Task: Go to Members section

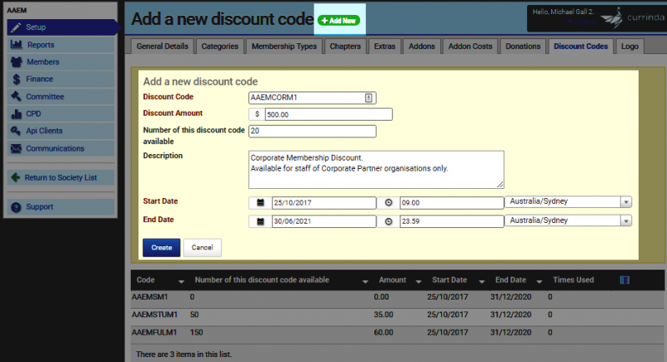Action: click(x=61, y=62)
